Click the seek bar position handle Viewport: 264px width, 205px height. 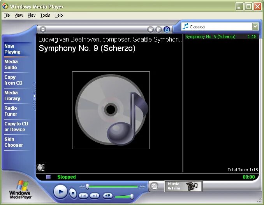87,186
